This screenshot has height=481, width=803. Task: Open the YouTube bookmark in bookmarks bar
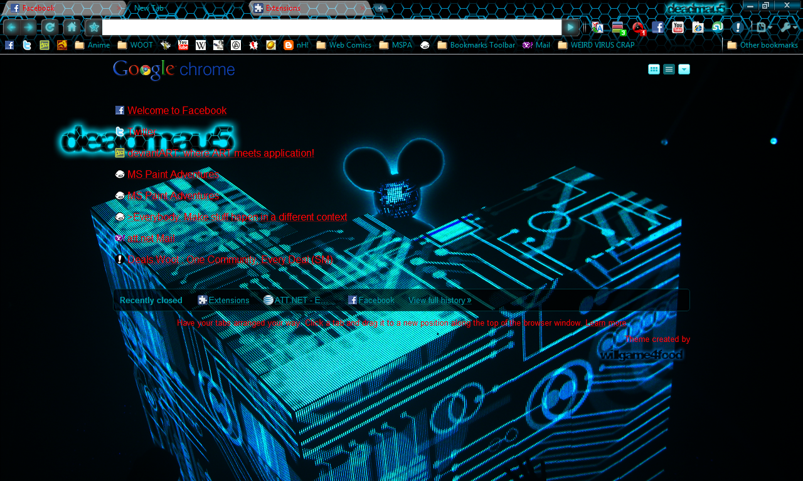coord(183,45)
